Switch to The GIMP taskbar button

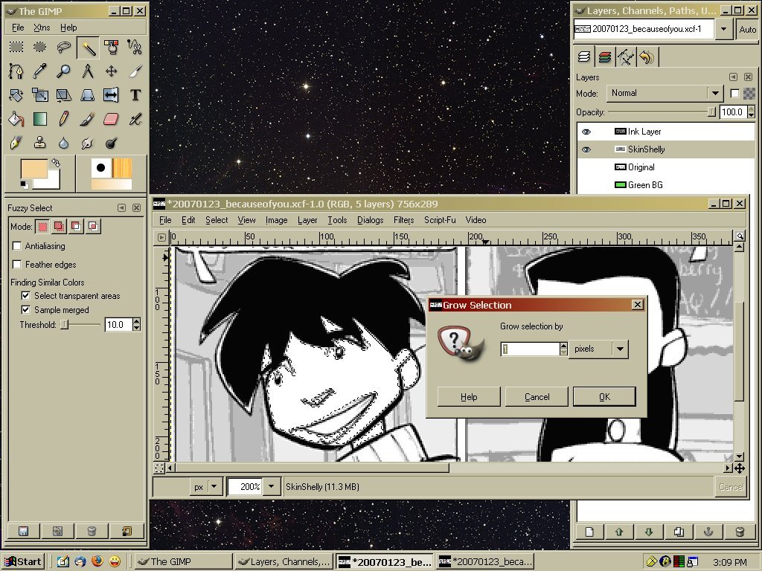point(183,562)
